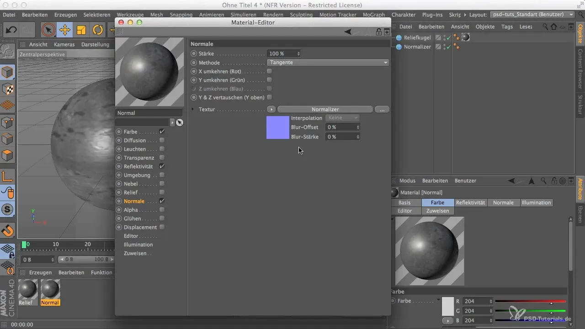This screenshot has width=585, height=329.
Task: Click the Tweak mouse icon
Action: pyautogui.click(x=8, y=193)
